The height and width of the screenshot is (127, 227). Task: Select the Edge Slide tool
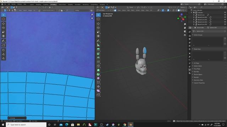pos(98,83)
